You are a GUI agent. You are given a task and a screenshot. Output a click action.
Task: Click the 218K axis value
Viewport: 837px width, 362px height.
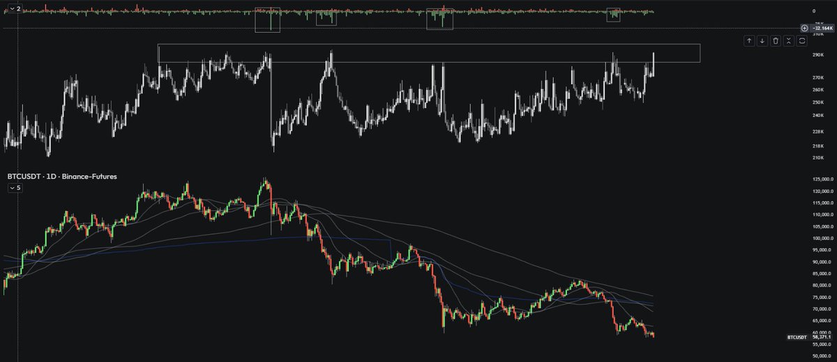click(818, 145)
